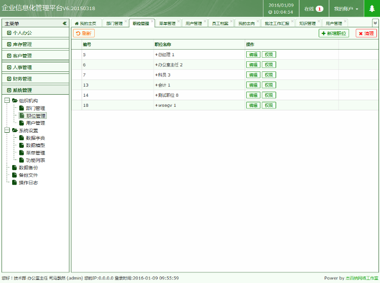This screenshot has width=380, height=283.
Task: Expand the 个人办公 accordion section
Action: click(22, 32)
